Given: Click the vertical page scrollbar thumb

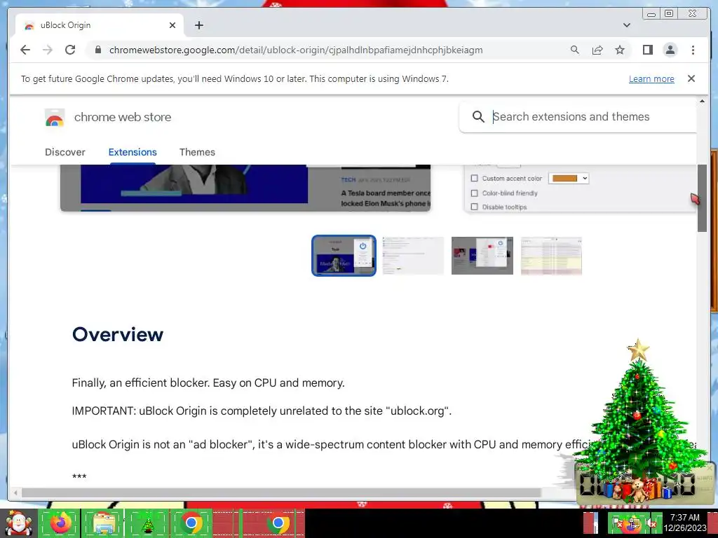Looking at the screenshot, I should (702, 198).
